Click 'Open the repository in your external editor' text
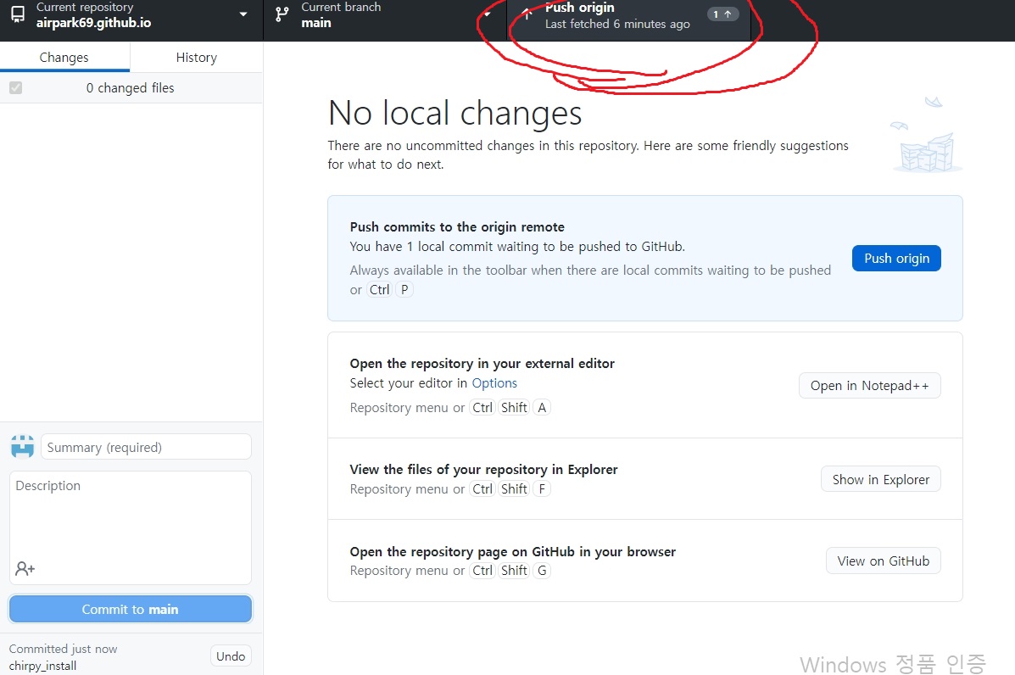Viewport: 1015px width, 675px height. 482,364
